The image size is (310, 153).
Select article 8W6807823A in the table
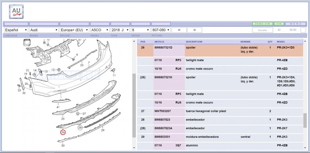[x=163, y=128]
